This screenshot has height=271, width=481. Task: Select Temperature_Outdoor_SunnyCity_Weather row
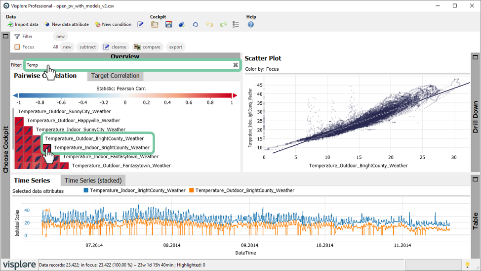(64, 112)
